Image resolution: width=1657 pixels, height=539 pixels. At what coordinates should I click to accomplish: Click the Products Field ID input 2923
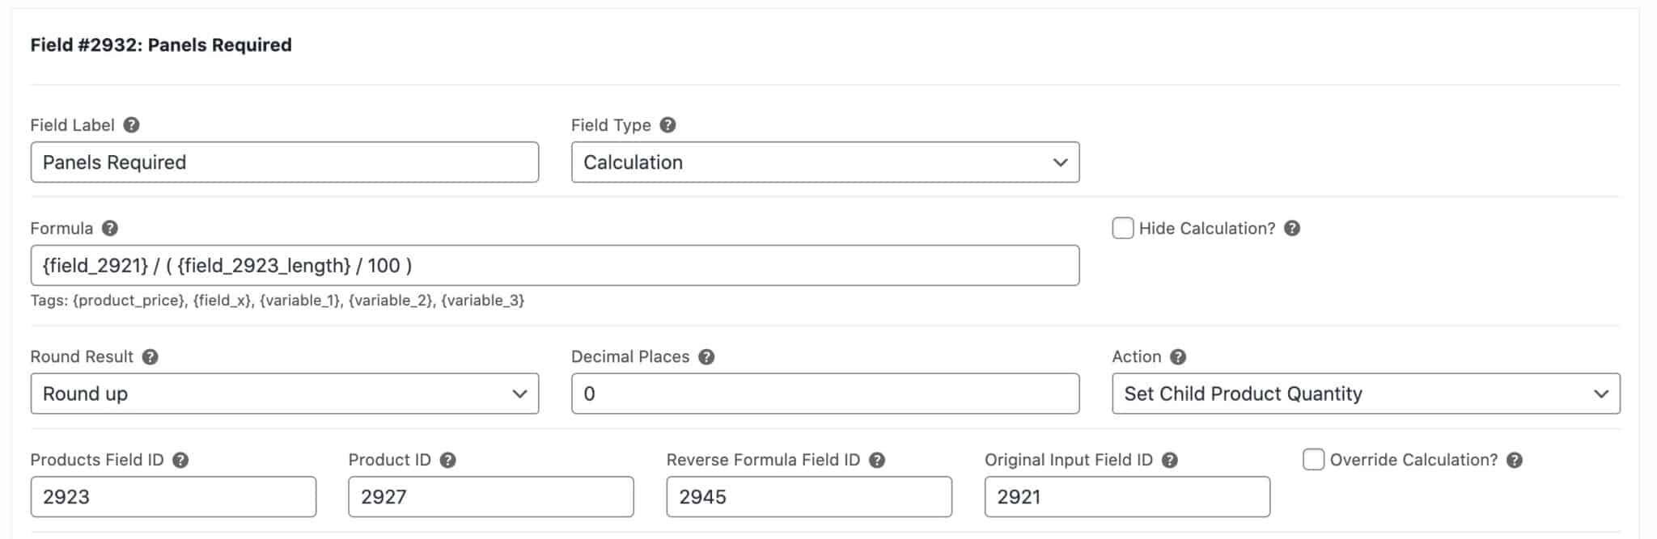pos(173,497)
